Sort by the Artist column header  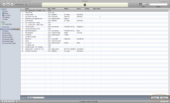[x=57, y=9]
